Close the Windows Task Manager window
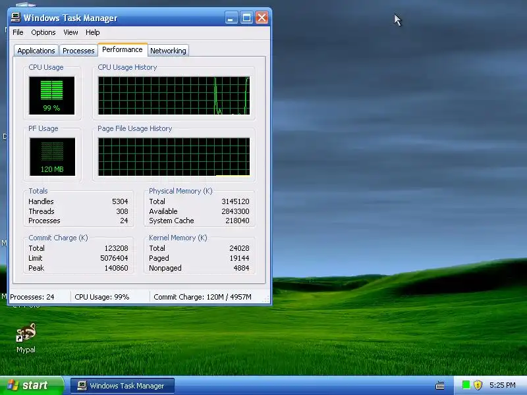This screenshot has height=395, width=527. (262, 18)
